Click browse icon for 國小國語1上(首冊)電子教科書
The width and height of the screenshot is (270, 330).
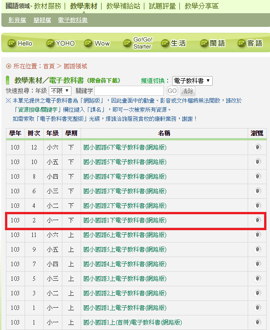[x=257, y=322]
